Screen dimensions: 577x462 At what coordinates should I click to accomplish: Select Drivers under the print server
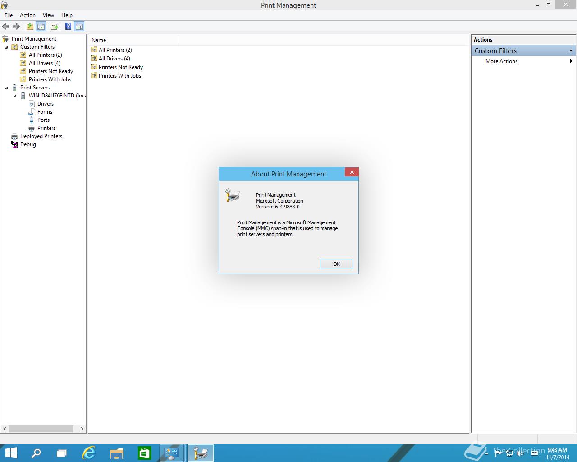point(46,104)
